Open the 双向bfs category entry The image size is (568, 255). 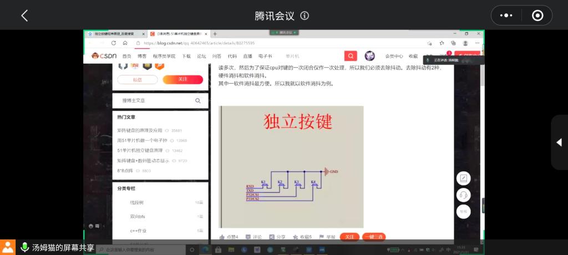(x=138, y=216)
